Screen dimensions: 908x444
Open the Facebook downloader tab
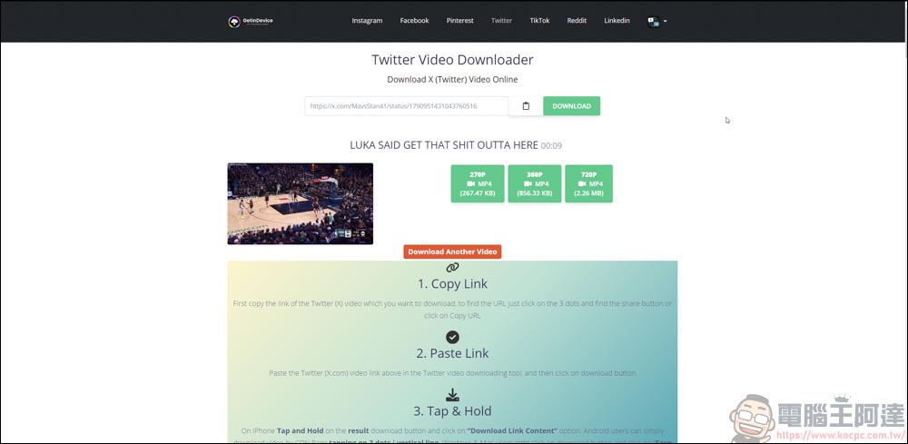(415, 21)
